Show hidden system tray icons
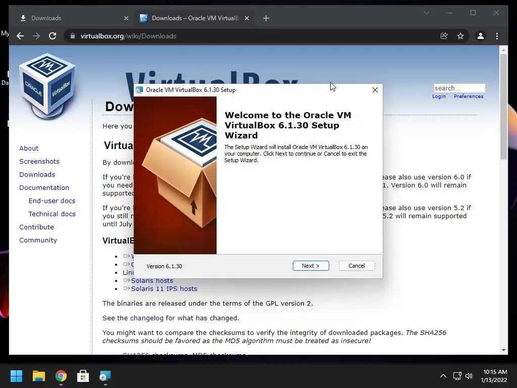 click(x=443, y=376)
